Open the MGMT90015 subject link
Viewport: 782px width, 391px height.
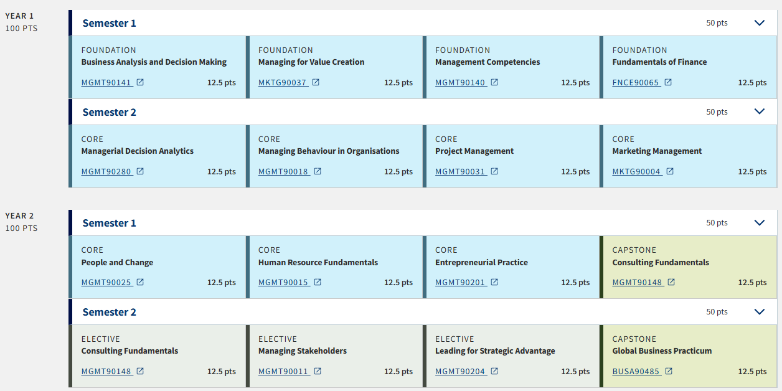point(284,282)
